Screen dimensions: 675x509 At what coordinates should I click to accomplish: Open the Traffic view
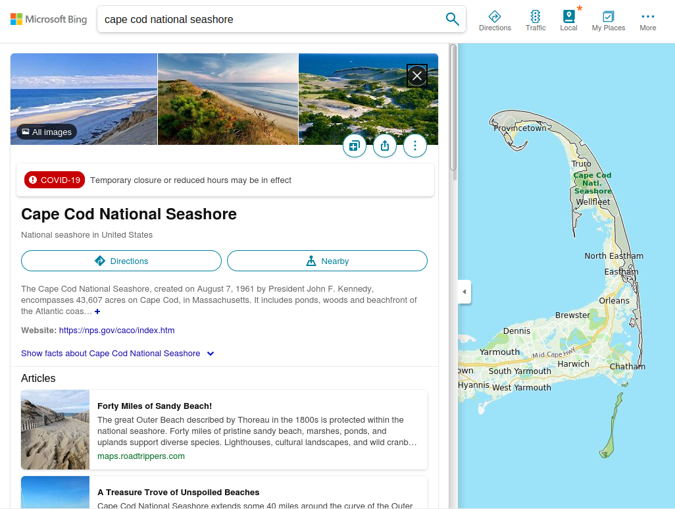click(536, 20)
